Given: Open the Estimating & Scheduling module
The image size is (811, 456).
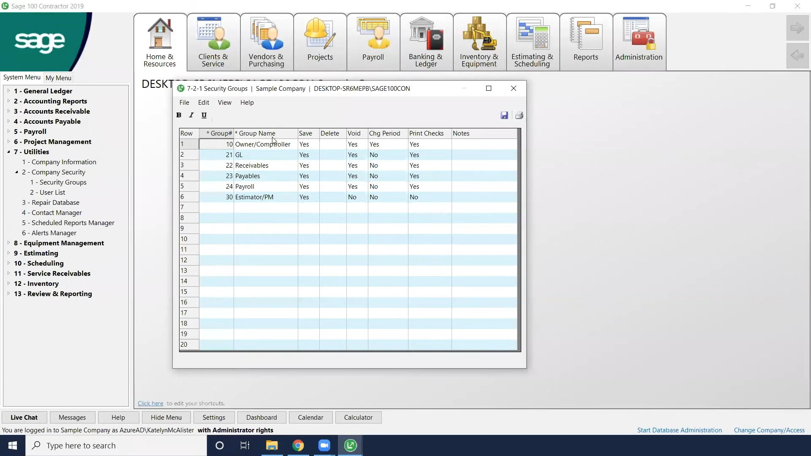Looking at the screenshot, I should click(532, 40).
